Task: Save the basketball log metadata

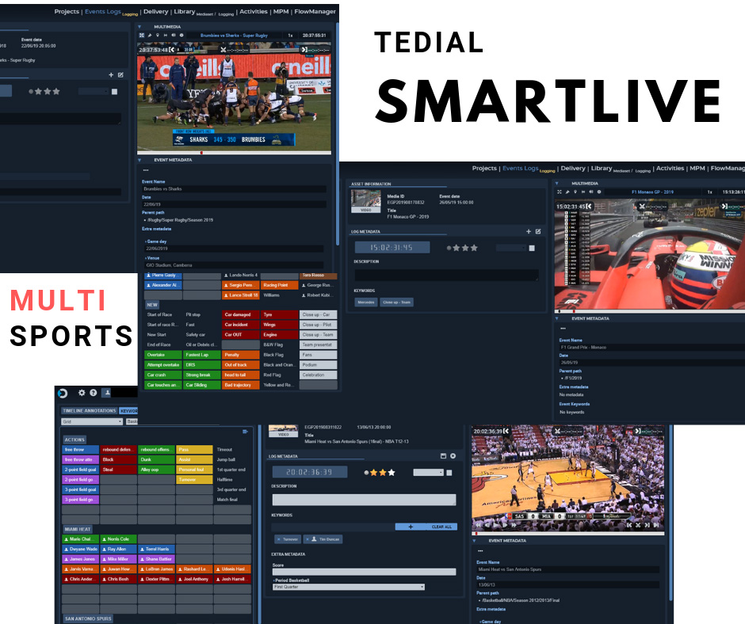Action: coord(443,456)
